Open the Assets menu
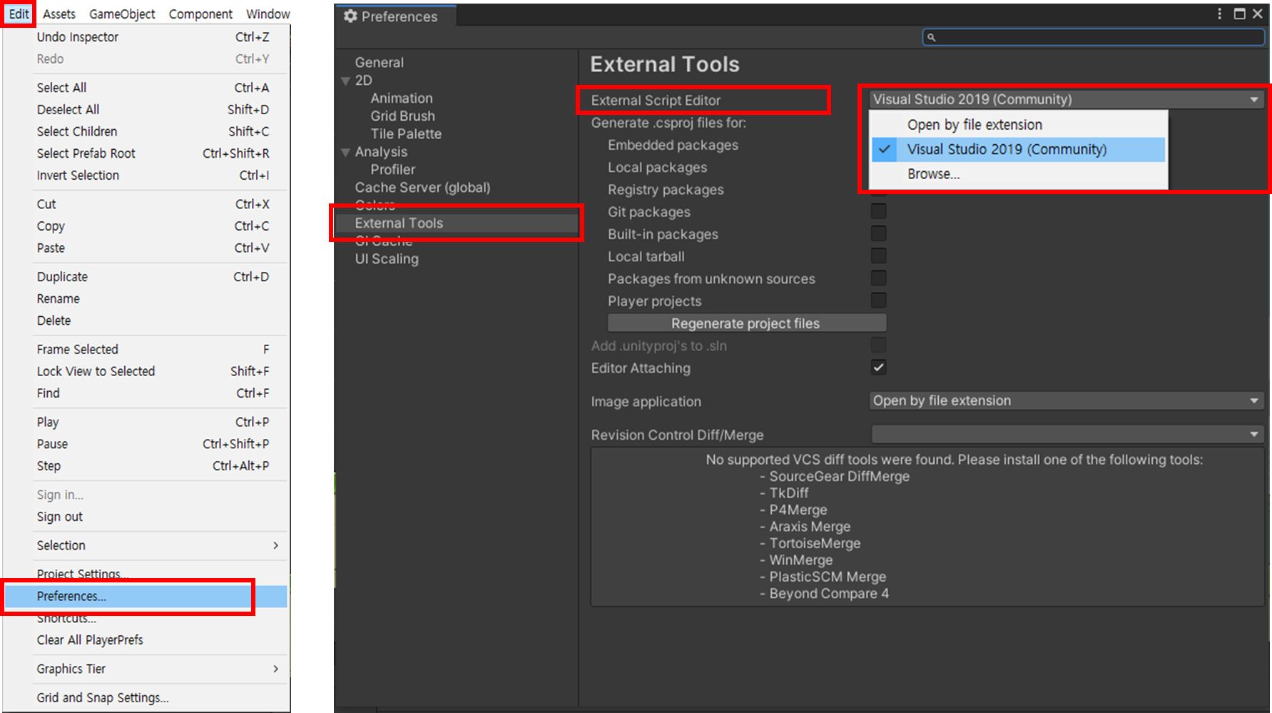The image size is (1272, 713). tap(59, 14)
